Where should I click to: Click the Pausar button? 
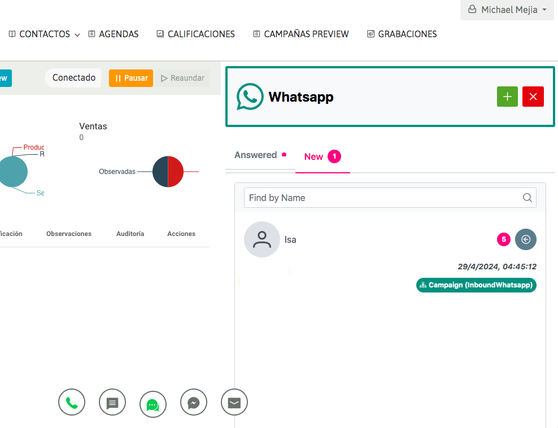tap(130, 78)
